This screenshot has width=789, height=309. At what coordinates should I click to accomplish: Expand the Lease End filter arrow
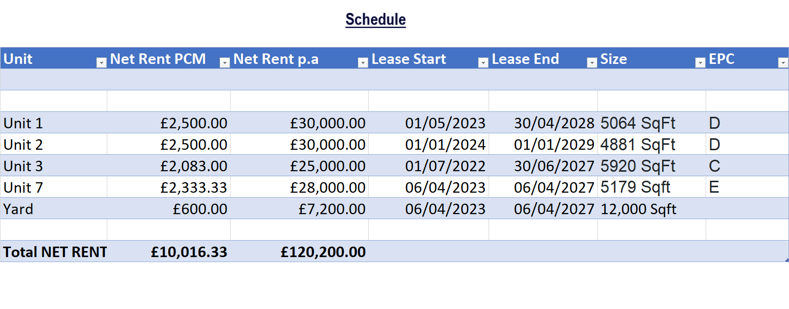pos(592,62)
